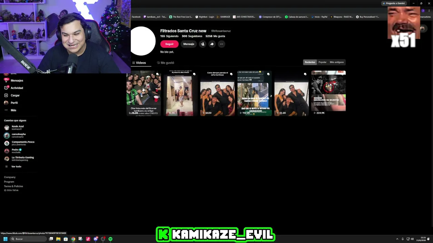Click the 155 Siguiendo count
The image size is (433, 243).
169,36
